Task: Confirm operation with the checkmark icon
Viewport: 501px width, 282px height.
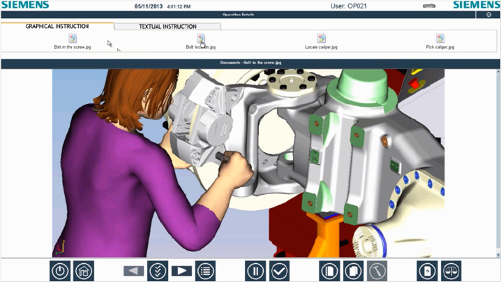Action: coord(279,271)
